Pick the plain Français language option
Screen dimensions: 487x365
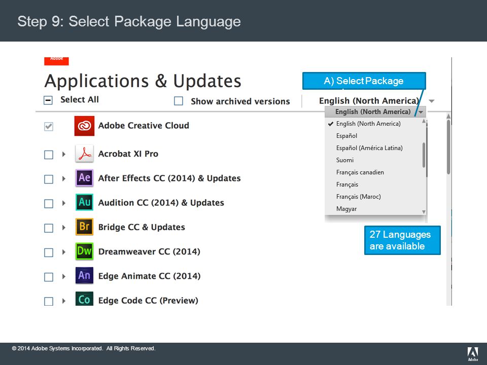(x=347, y=185)
